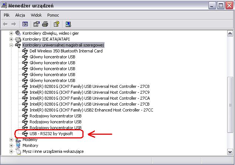This screenshot has height=165, width=235.
Task: Open the Plik menu
Action: click(7, 15)
